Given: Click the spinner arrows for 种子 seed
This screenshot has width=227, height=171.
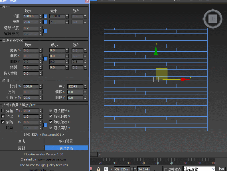Looking at the screenshot, I should click(x=86, y=86).
